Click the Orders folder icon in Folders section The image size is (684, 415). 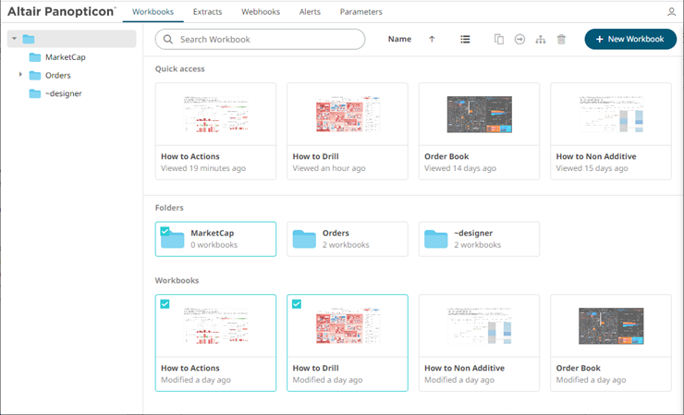click(x=304, y=239)
